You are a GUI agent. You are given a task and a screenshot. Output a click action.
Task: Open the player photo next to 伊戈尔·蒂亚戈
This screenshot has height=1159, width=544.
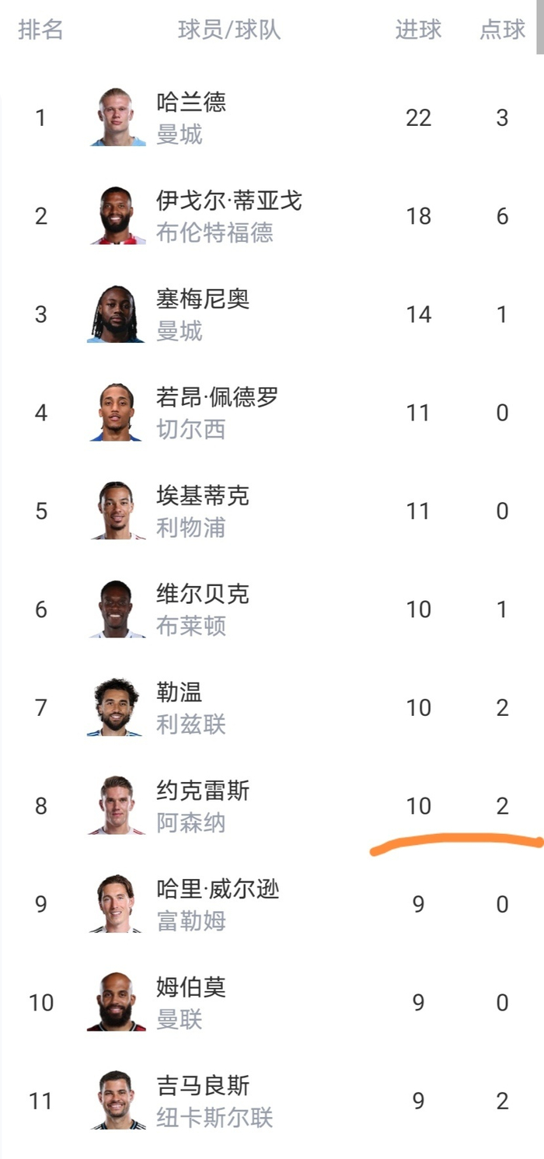pyautogui.click(x=117, y=215)
